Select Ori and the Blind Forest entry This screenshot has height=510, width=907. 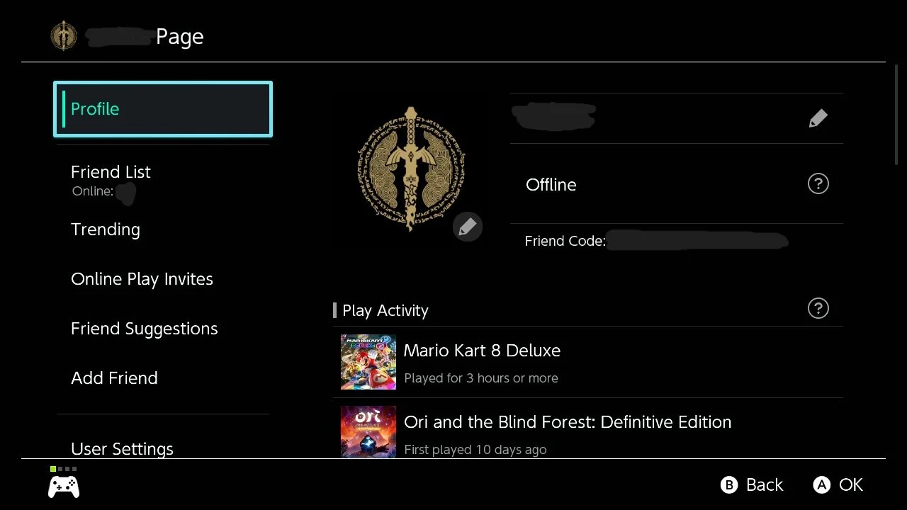(588, 429)
